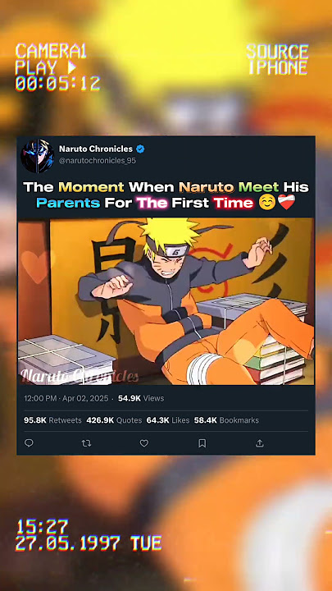Click the retweet arrows icon
This screenshot has width=332, height=591.
pyautogui.click(x=87, y=443)
